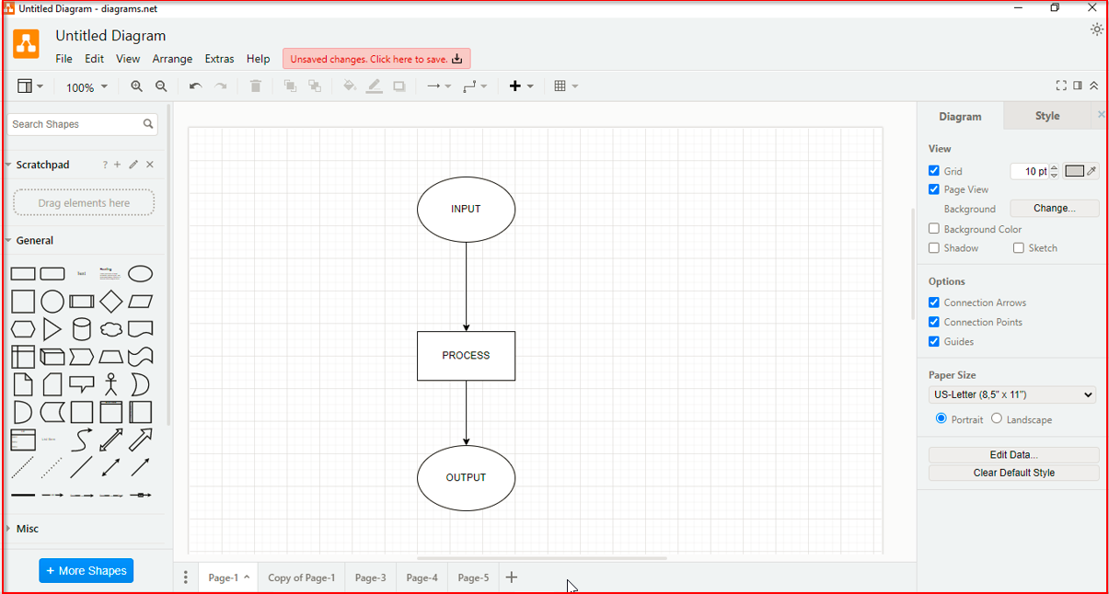Disable the Grid checkbox
Viewport: 1109px width, 594px height.
click(x=934, y=171)
